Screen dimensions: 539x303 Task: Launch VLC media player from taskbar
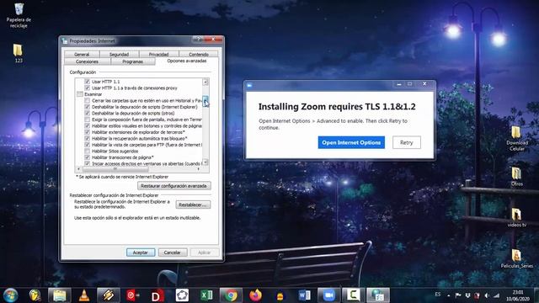[84, 295]
